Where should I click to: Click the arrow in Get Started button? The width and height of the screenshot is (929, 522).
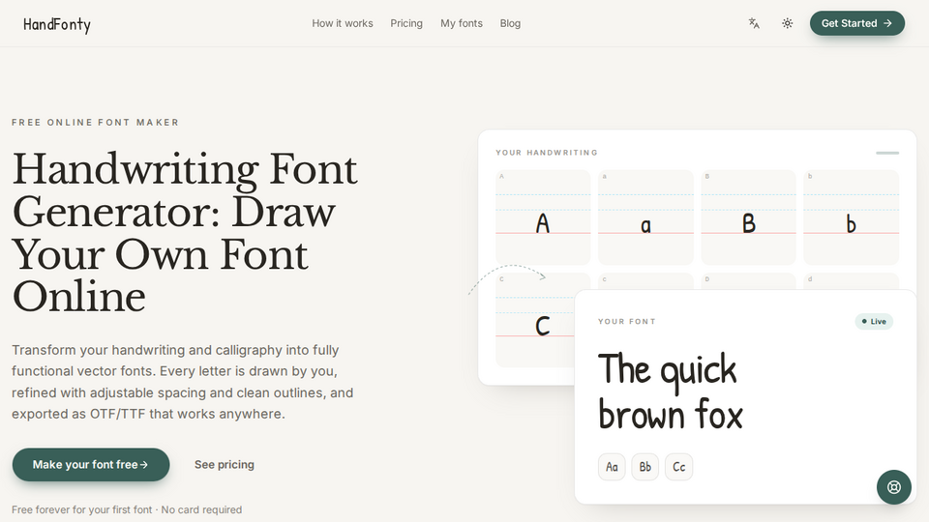pyautogui.click(x=887, y=23)
